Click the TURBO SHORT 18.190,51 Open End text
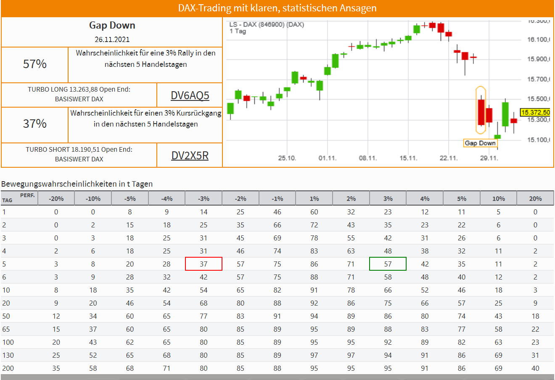This screenshot has width=555, height=380. tap(79, 149)
